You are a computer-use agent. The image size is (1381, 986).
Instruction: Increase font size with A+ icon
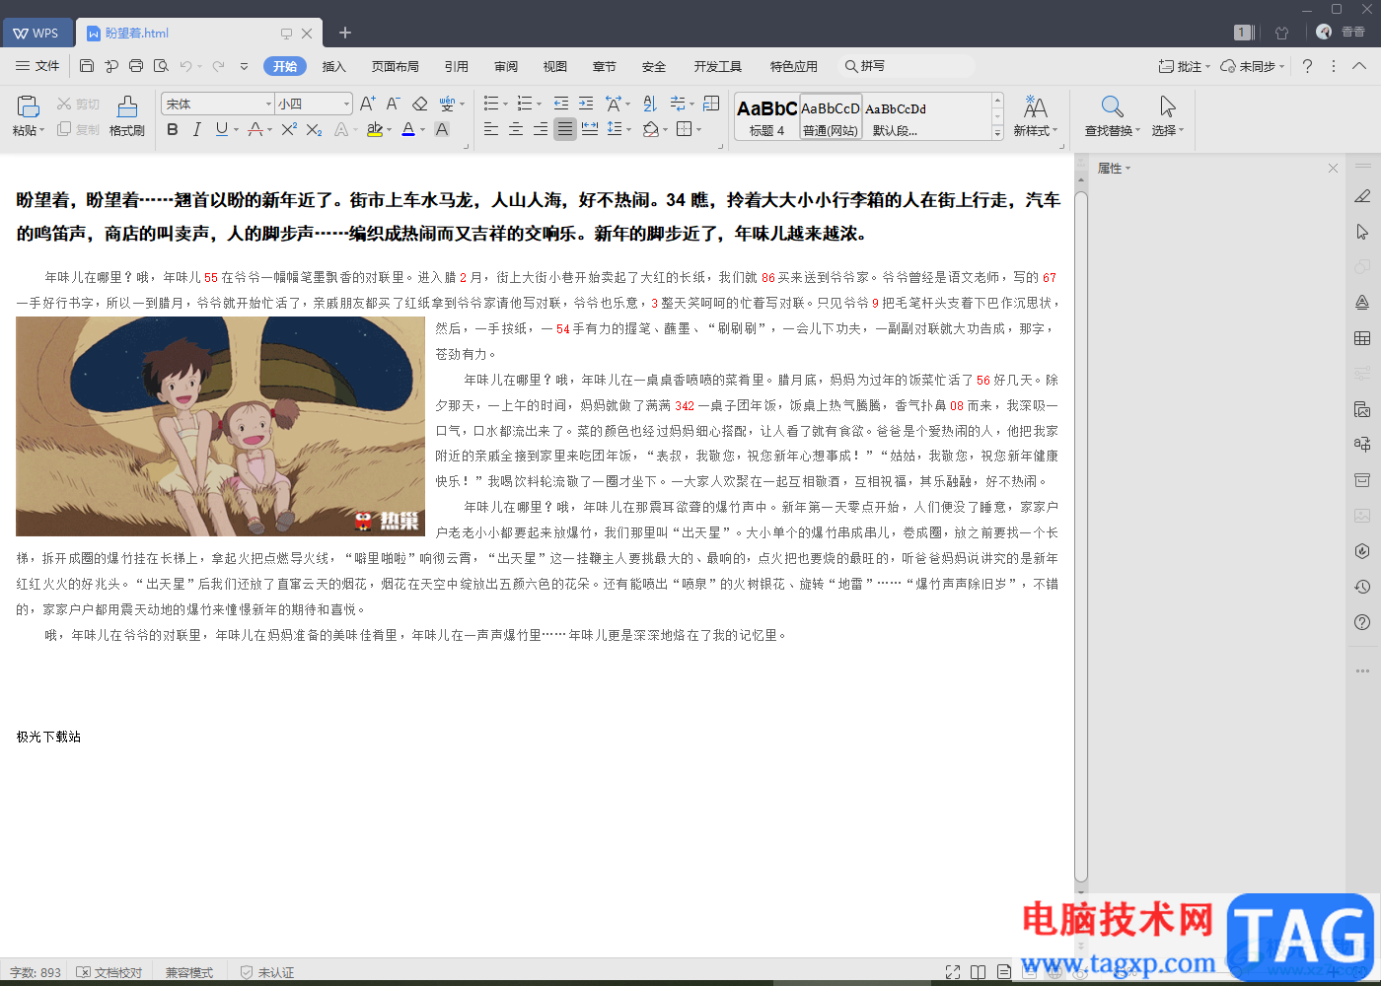pos(368,104)
